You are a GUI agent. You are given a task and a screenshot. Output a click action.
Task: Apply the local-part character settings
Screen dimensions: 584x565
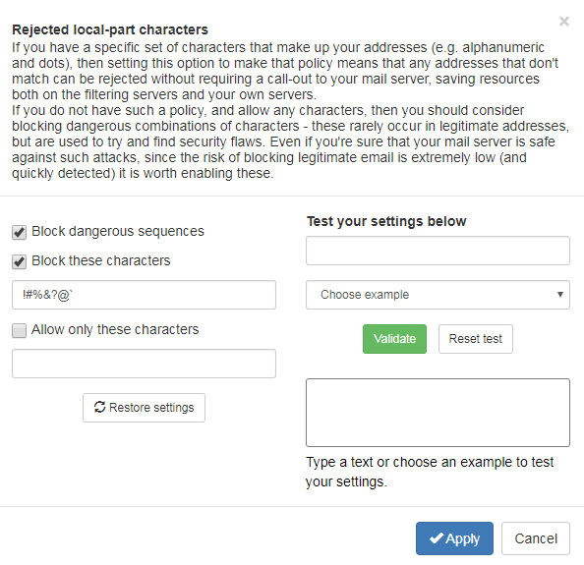pos(454,538)
